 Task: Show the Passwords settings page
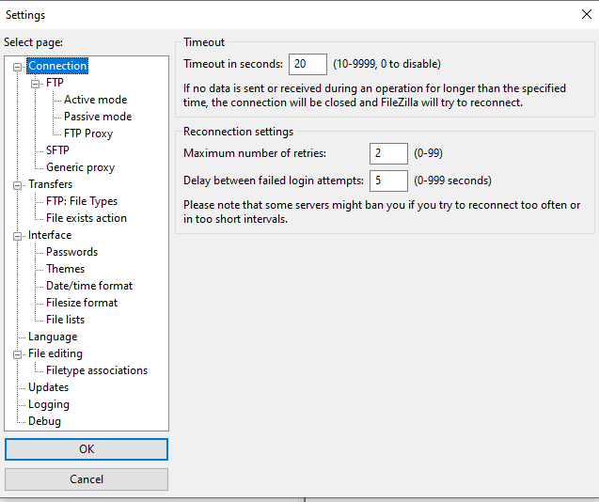tap(71, 252)
